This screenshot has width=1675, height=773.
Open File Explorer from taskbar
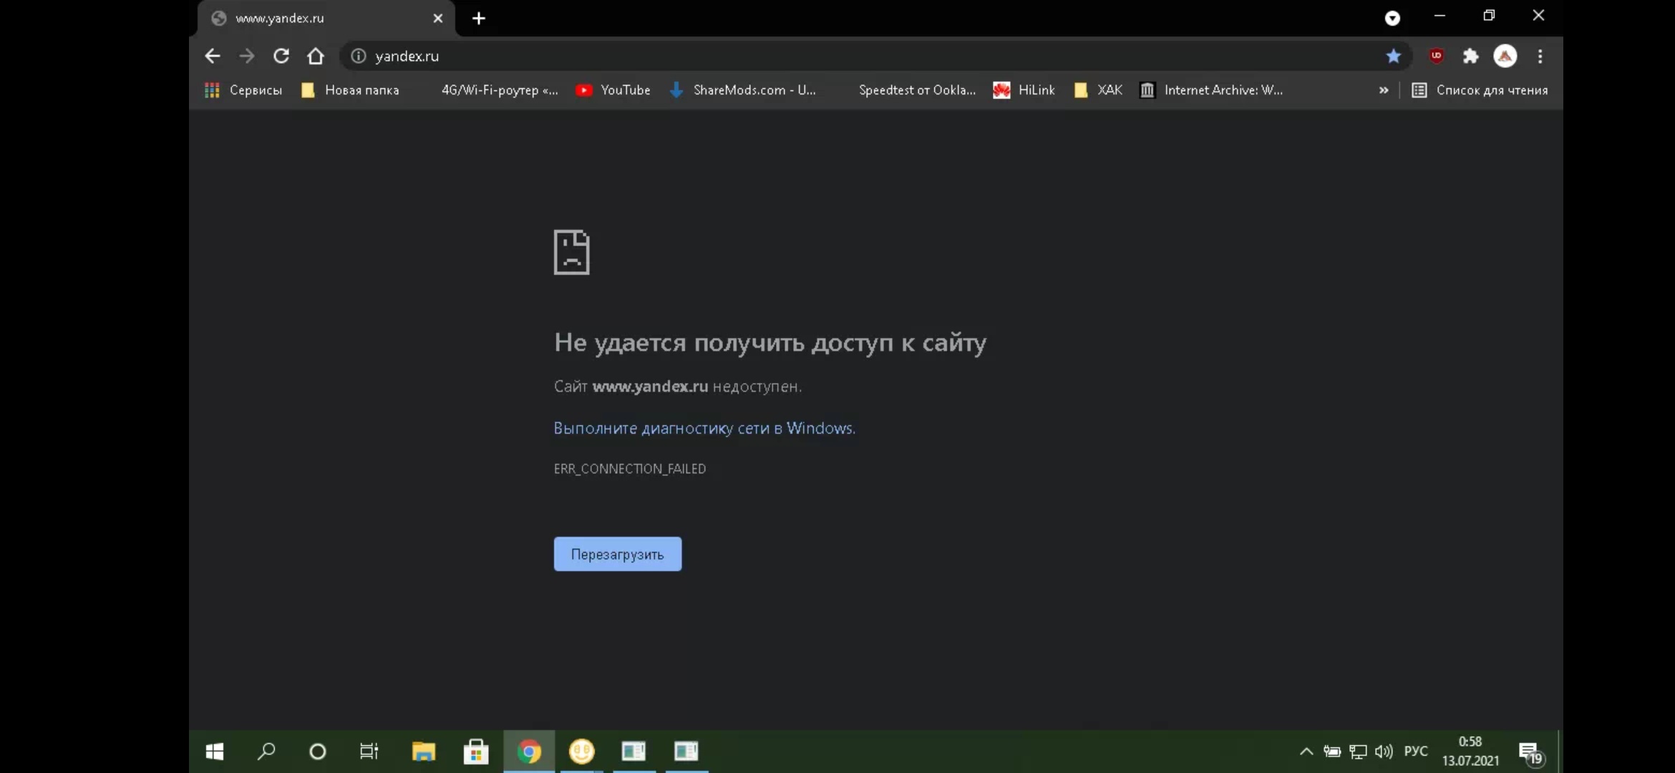pos(424,752)
